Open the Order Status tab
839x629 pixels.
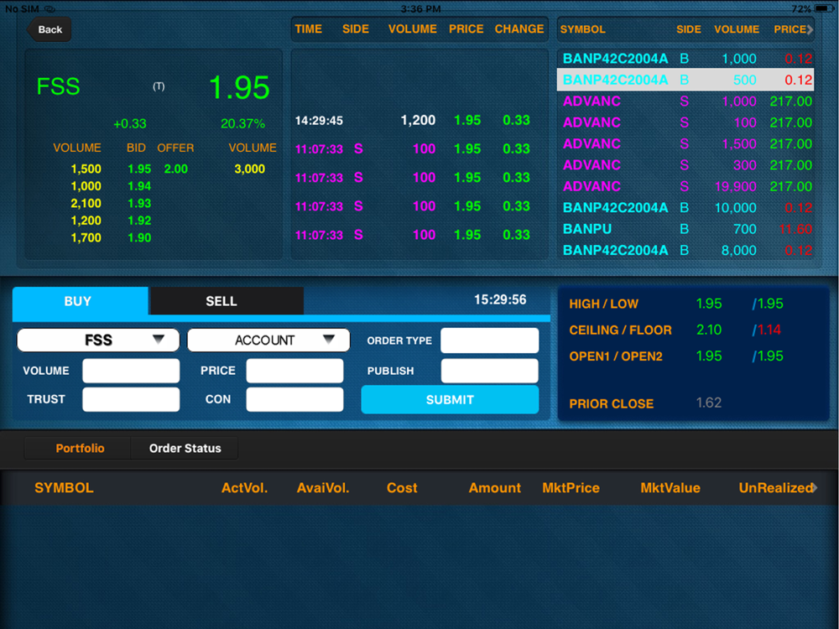pos(185,448)
